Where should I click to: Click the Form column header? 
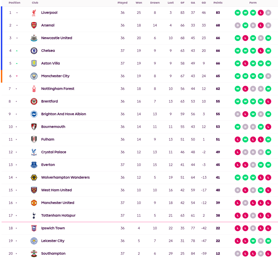[x=253, y=3]
